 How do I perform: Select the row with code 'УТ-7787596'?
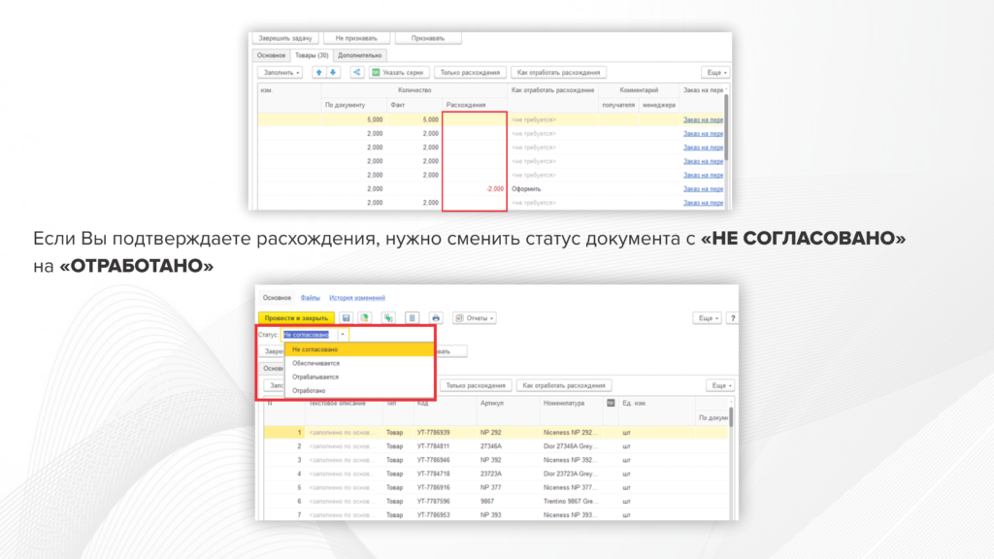coord(496,502)
